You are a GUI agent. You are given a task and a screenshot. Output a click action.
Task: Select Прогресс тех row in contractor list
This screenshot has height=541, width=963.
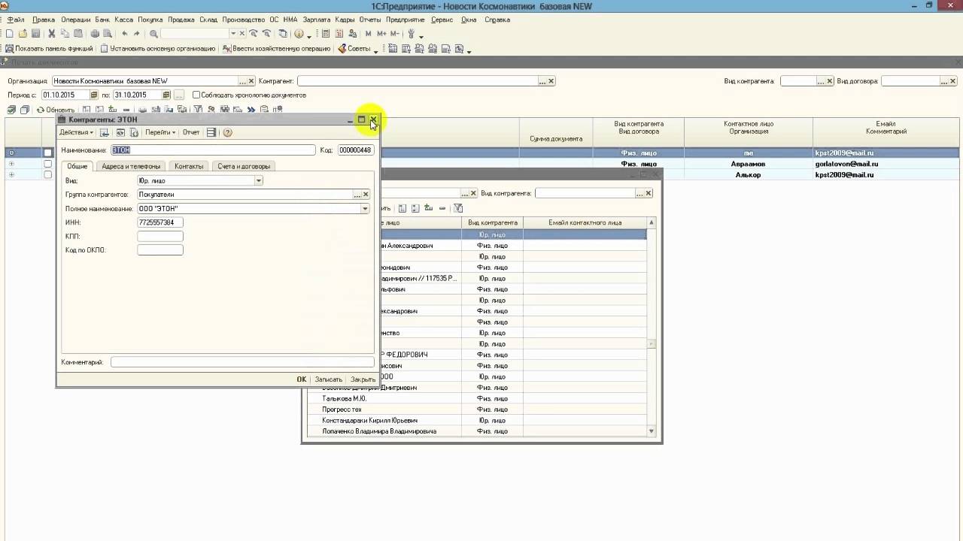coord(477,410)
